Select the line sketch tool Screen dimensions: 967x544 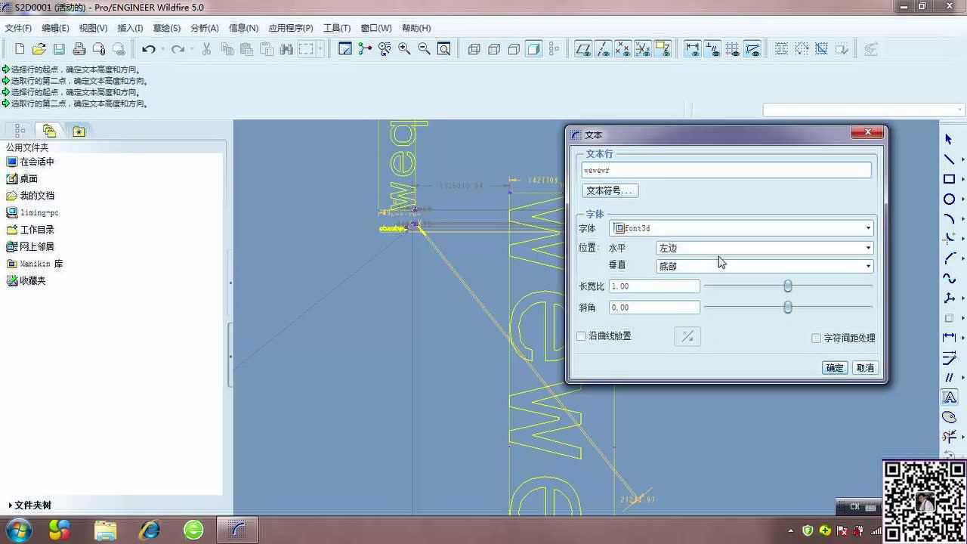point(949,159)
